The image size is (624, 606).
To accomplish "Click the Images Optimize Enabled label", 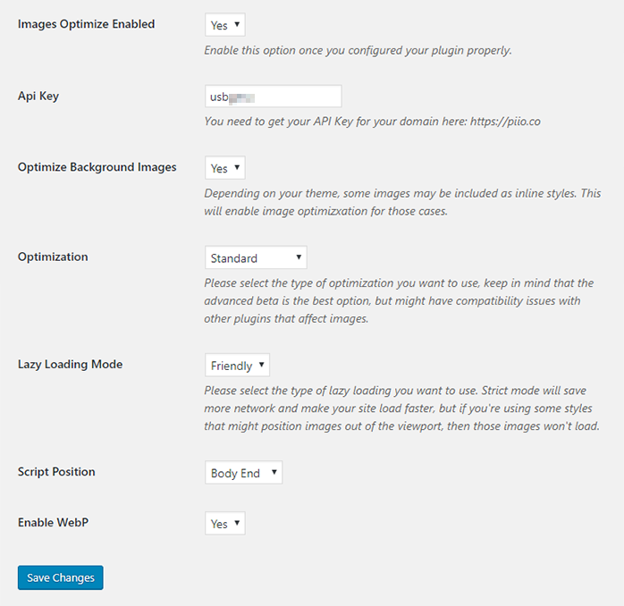I will (x=87, y=24).
